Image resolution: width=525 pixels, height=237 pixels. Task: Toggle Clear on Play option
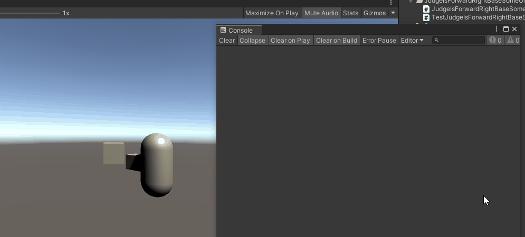click(290, 41)
